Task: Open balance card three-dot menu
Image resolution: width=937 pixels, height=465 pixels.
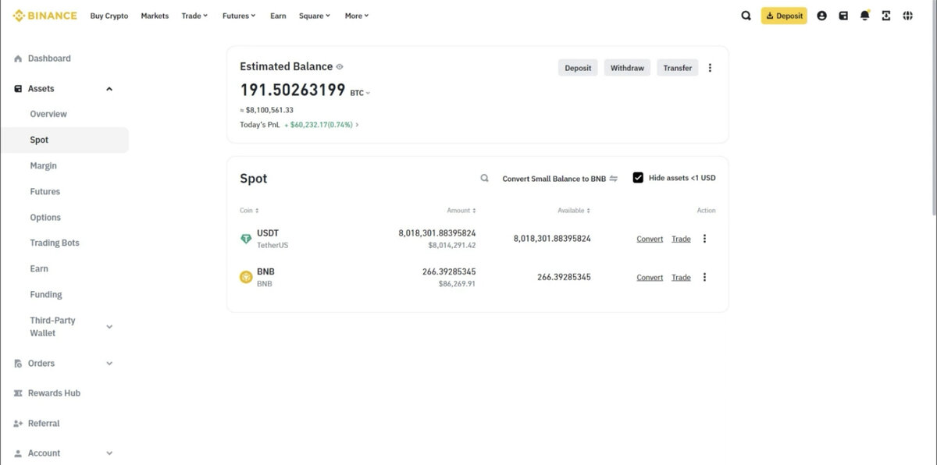Action: click(x=710, y=68)
